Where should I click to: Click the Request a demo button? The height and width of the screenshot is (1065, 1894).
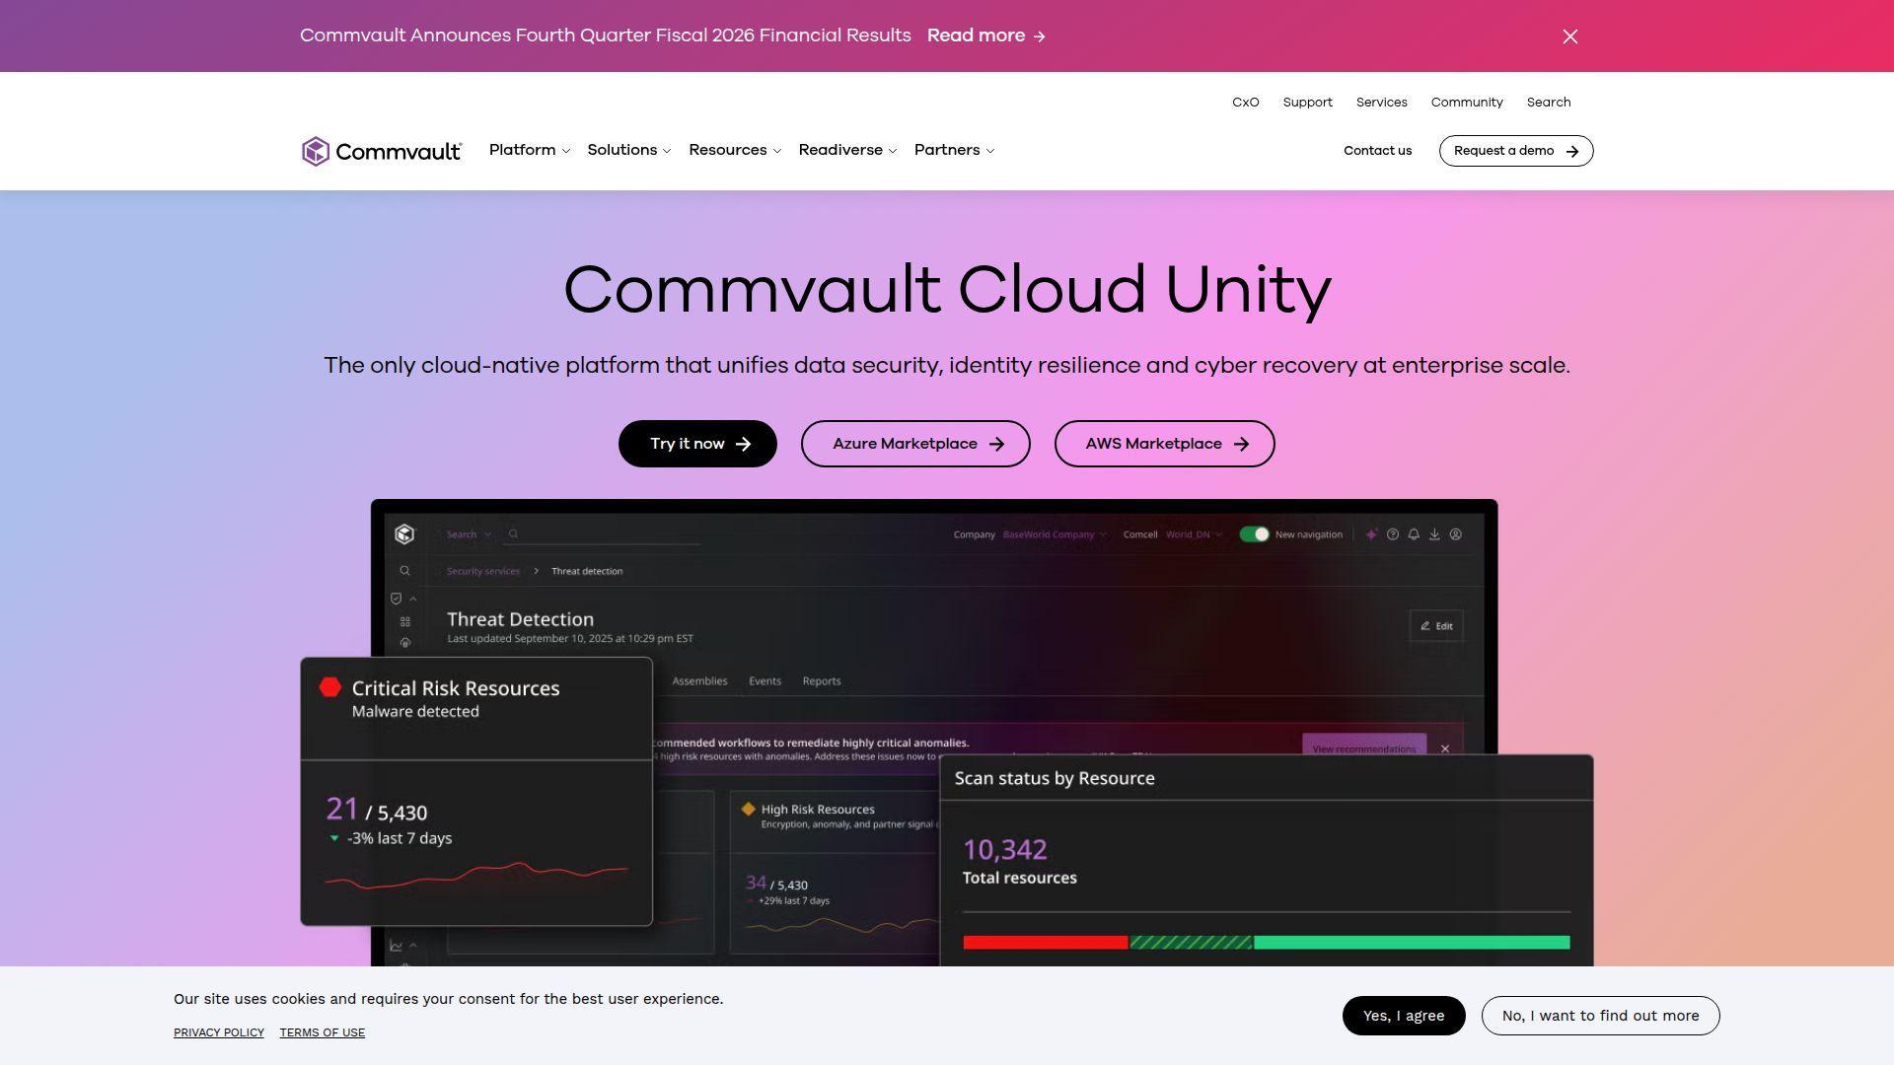(1516, 151)
